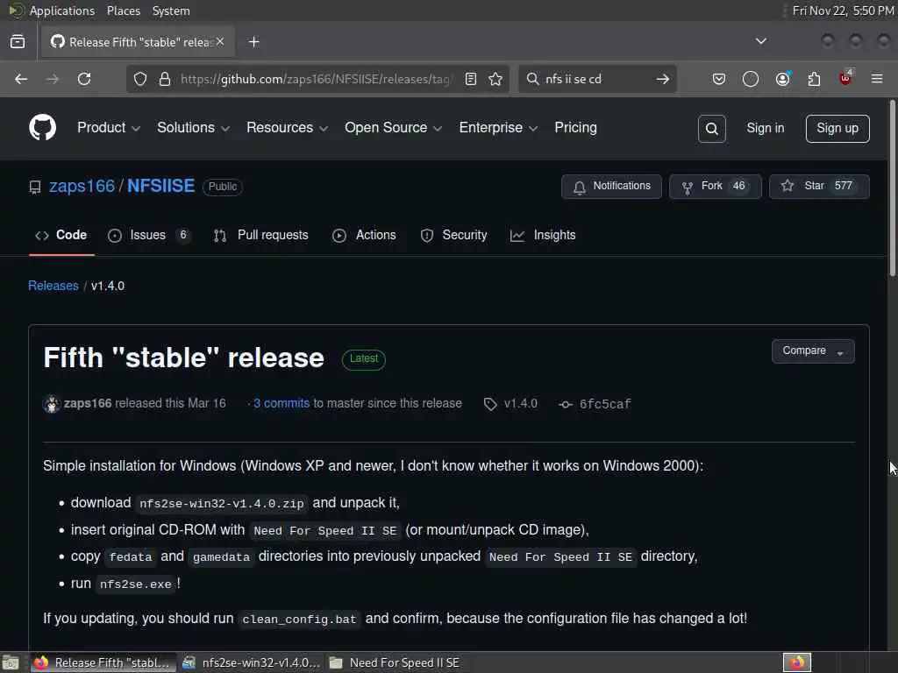898x673 pixels.
Task: Click the Notifications button
Action: [611, 187]
